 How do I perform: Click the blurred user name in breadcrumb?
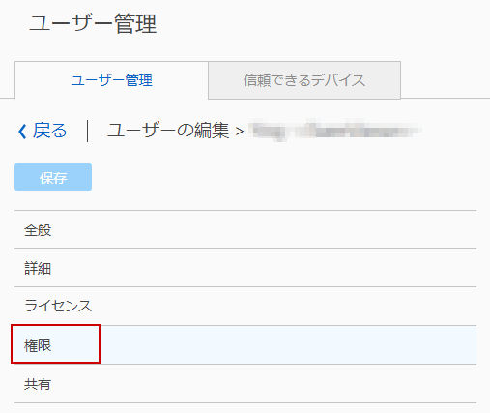pyautogui.click(x=335, y=132)
